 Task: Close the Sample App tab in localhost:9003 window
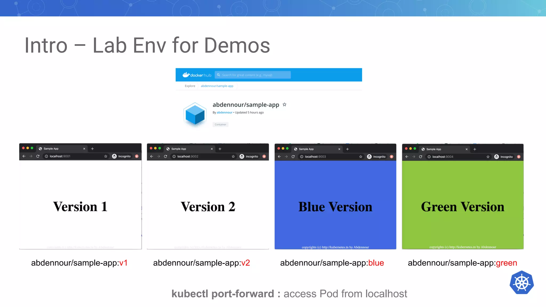(x=339, y=149)
